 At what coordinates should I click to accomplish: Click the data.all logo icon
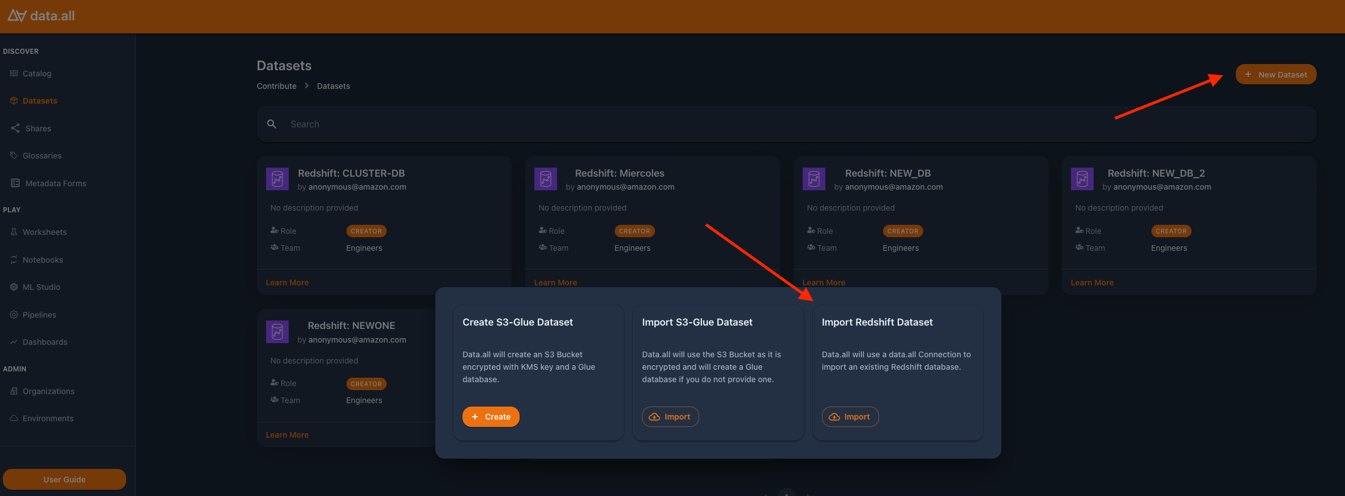[x=17, y=16]
